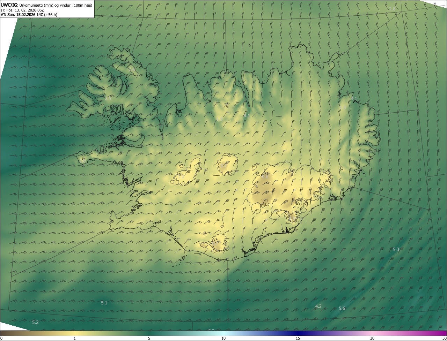Click the '50' tick on the color scale
The image size is (447, 341).
[x=444, y=338]
